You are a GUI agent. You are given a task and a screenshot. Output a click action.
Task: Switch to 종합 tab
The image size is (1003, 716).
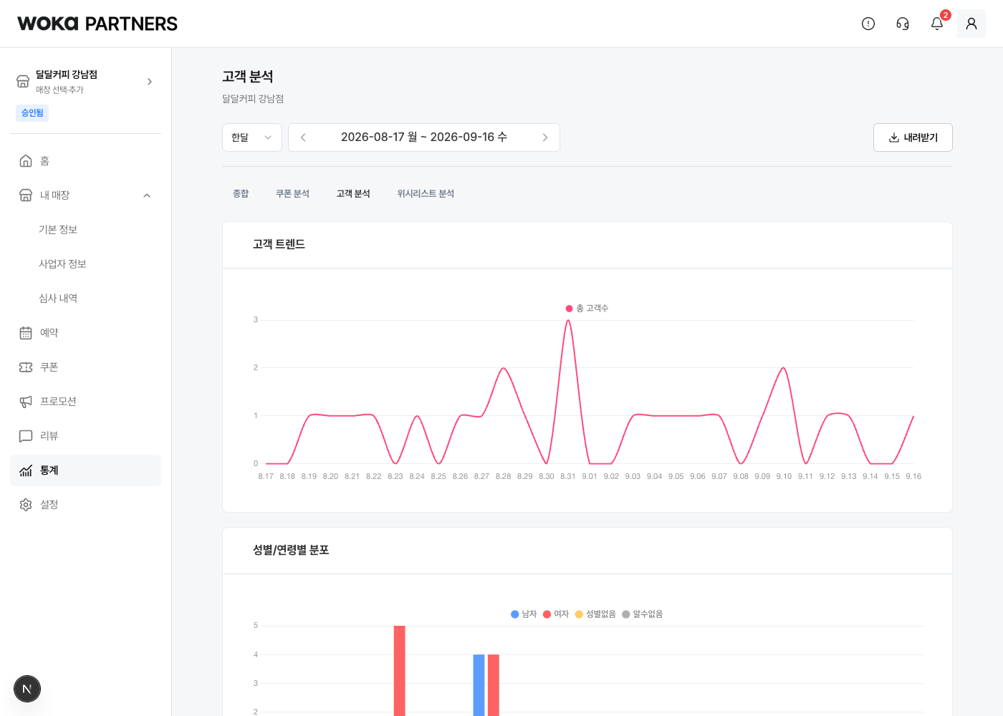[241, 194]
